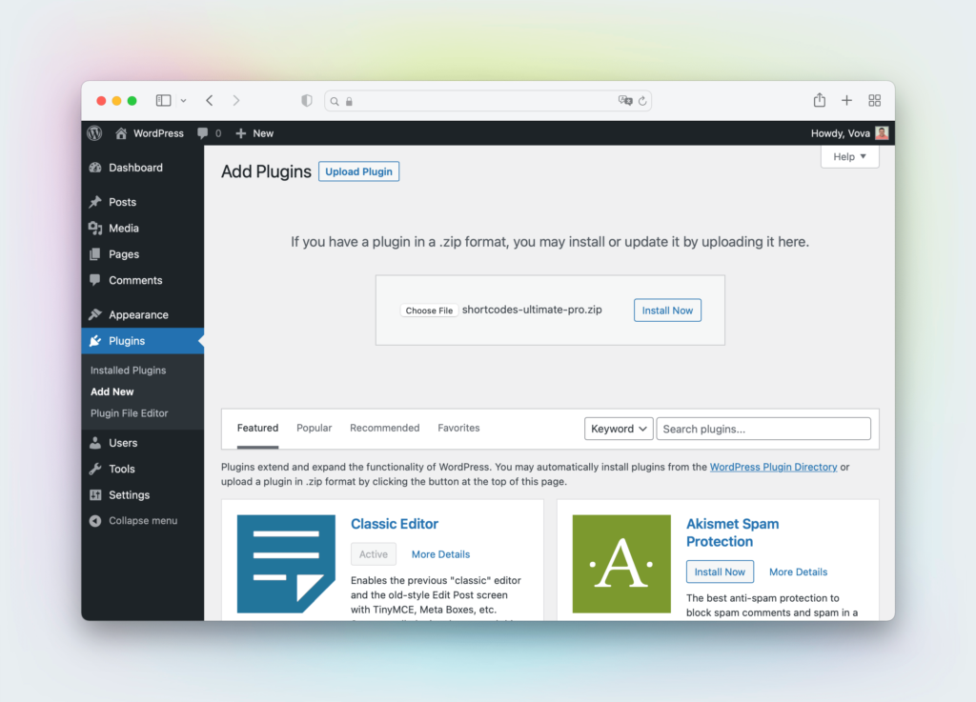This screenshot has width=976, height=702.
Task: Switch to the Popular plugins tab
Action: [x=314, y=428]
